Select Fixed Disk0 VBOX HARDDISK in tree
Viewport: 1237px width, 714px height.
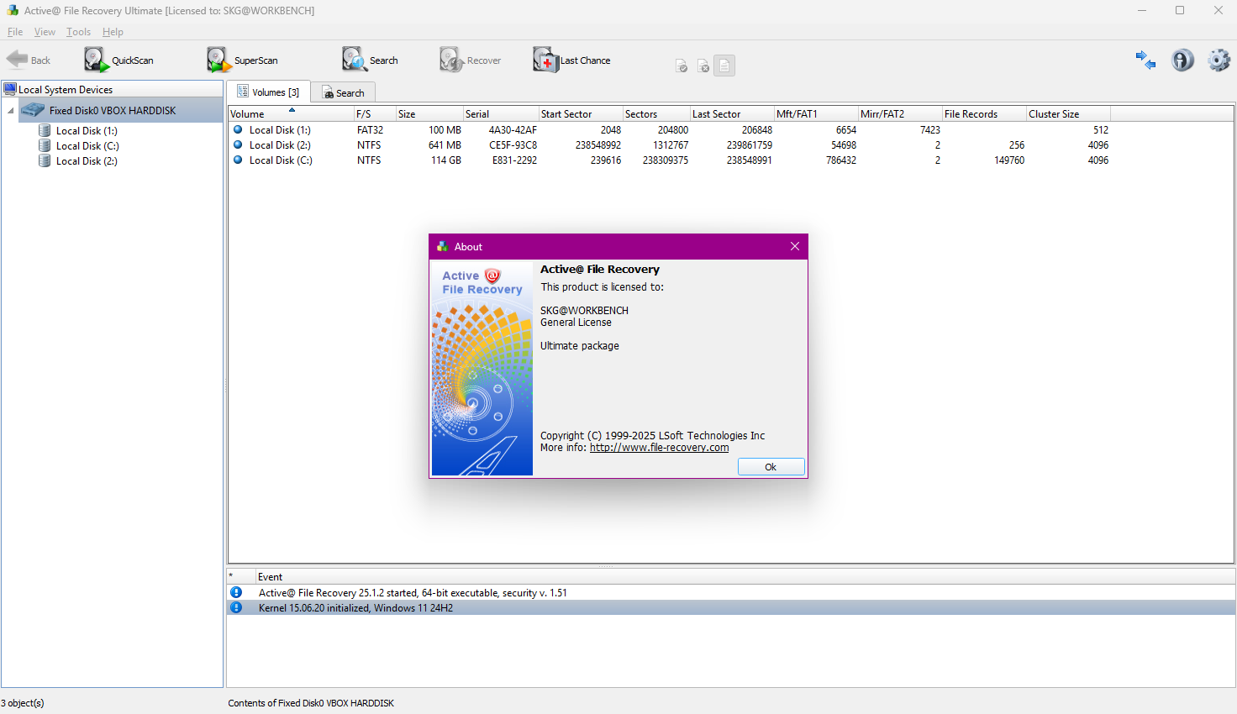pyautogui.click(x=113, y=110)
